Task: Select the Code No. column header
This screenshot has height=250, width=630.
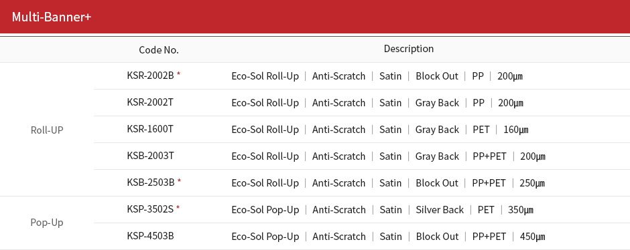Action: click(x=159, y=50)
